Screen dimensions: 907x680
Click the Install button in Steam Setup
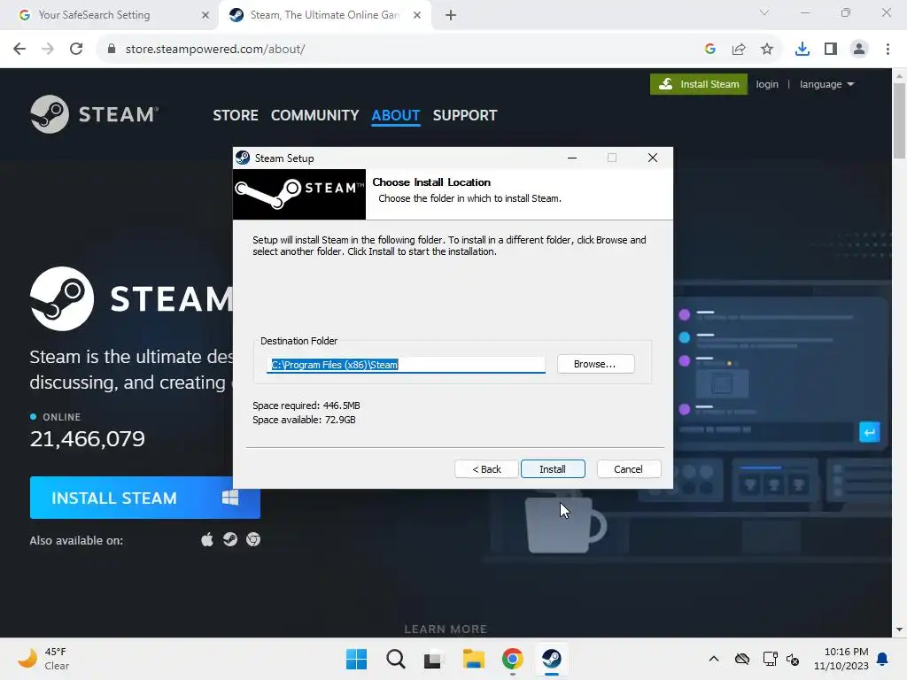(553, 469)
